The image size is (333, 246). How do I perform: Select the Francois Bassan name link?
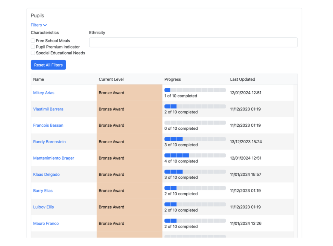(x=48, y=125)
